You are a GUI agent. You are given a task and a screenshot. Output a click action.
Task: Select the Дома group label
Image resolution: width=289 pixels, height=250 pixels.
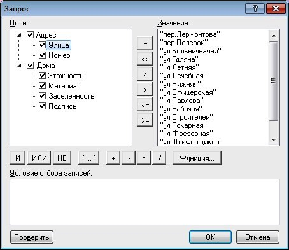[46, 66]
